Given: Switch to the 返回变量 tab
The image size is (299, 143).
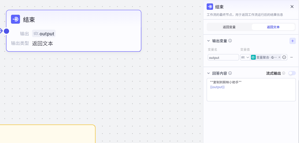Looking at the screenshot, I should pos(229,27).
